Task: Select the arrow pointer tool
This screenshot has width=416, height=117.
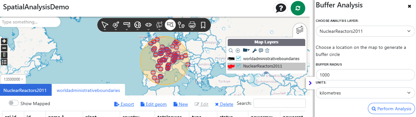Action: click(x=105, y=25)
